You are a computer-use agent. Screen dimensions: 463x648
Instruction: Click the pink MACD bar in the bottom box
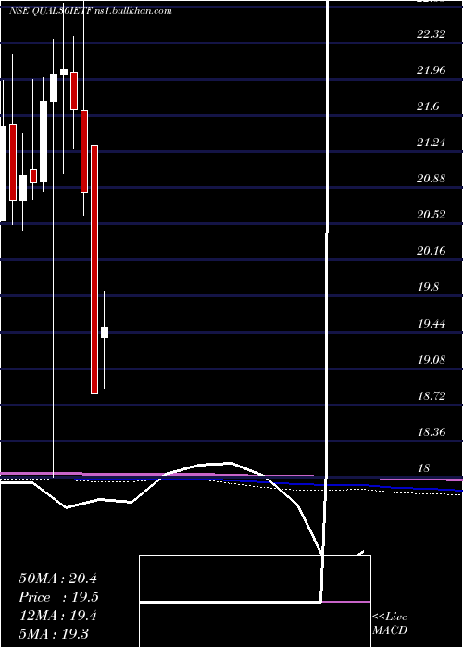point(346,602)
